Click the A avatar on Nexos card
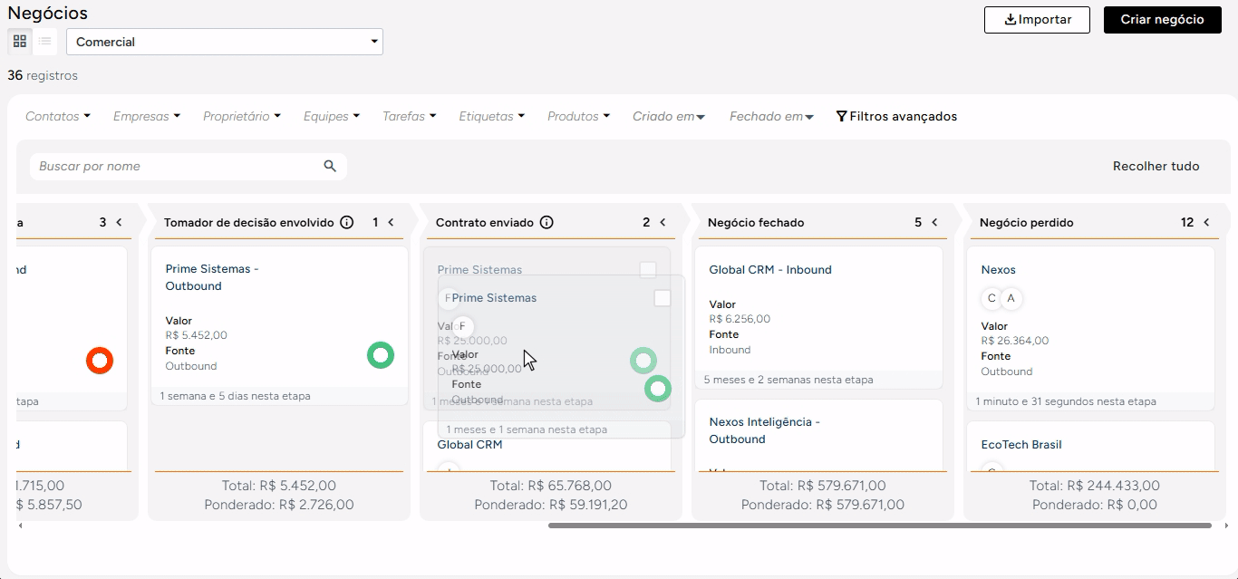 coord(1011,298)
